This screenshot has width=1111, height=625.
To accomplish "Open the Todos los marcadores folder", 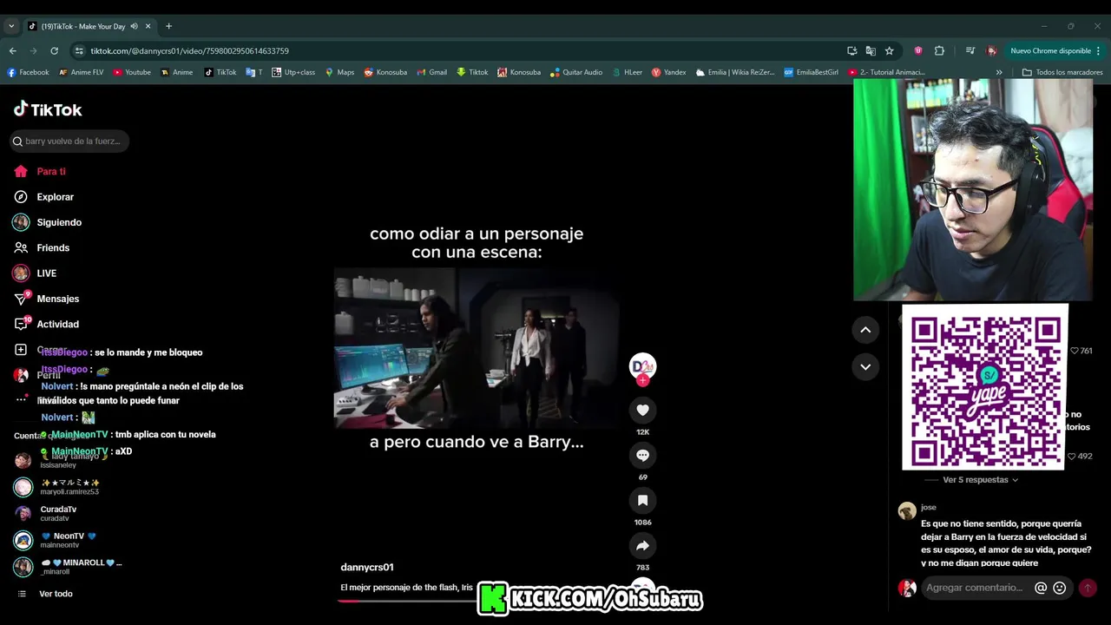I will (1062, 72).
